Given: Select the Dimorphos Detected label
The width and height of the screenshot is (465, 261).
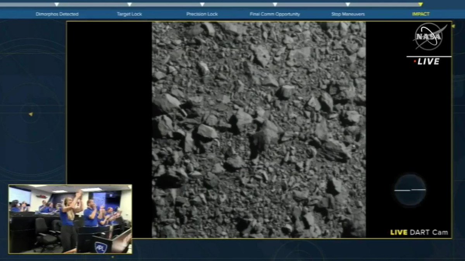Looking at the screenshot, I should 57,14.
